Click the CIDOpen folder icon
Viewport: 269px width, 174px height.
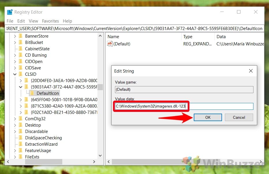[x=20, y=61]
